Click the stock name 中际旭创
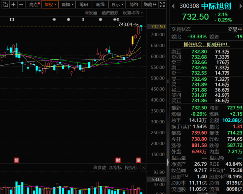 point(216,6)
